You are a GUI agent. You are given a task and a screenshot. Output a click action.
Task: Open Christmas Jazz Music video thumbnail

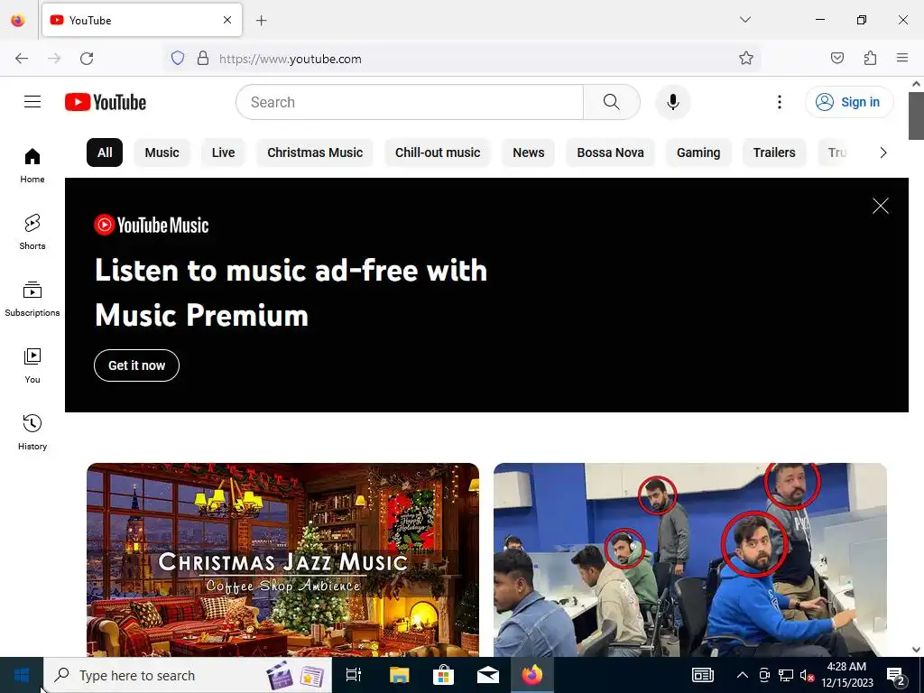282,559
